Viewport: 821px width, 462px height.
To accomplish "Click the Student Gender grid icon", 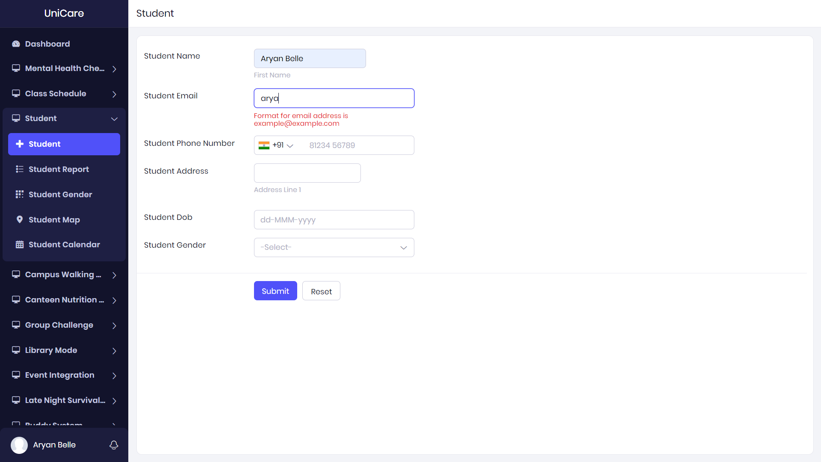I will 19,195.
